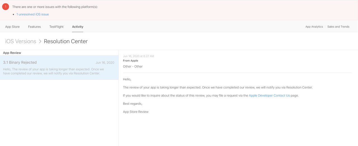Image resolution: width=358 pixels, height=146 pixels.
Task: Switch to the Features tab
Action: (34, 27)
